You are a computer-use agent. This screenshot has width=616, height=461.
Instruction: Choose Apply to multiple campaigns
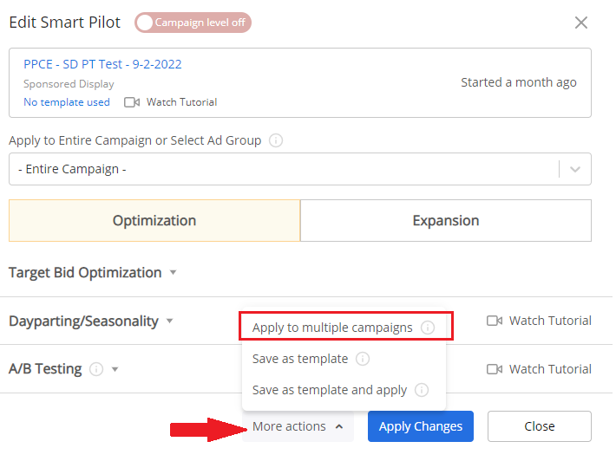[332, 328]
